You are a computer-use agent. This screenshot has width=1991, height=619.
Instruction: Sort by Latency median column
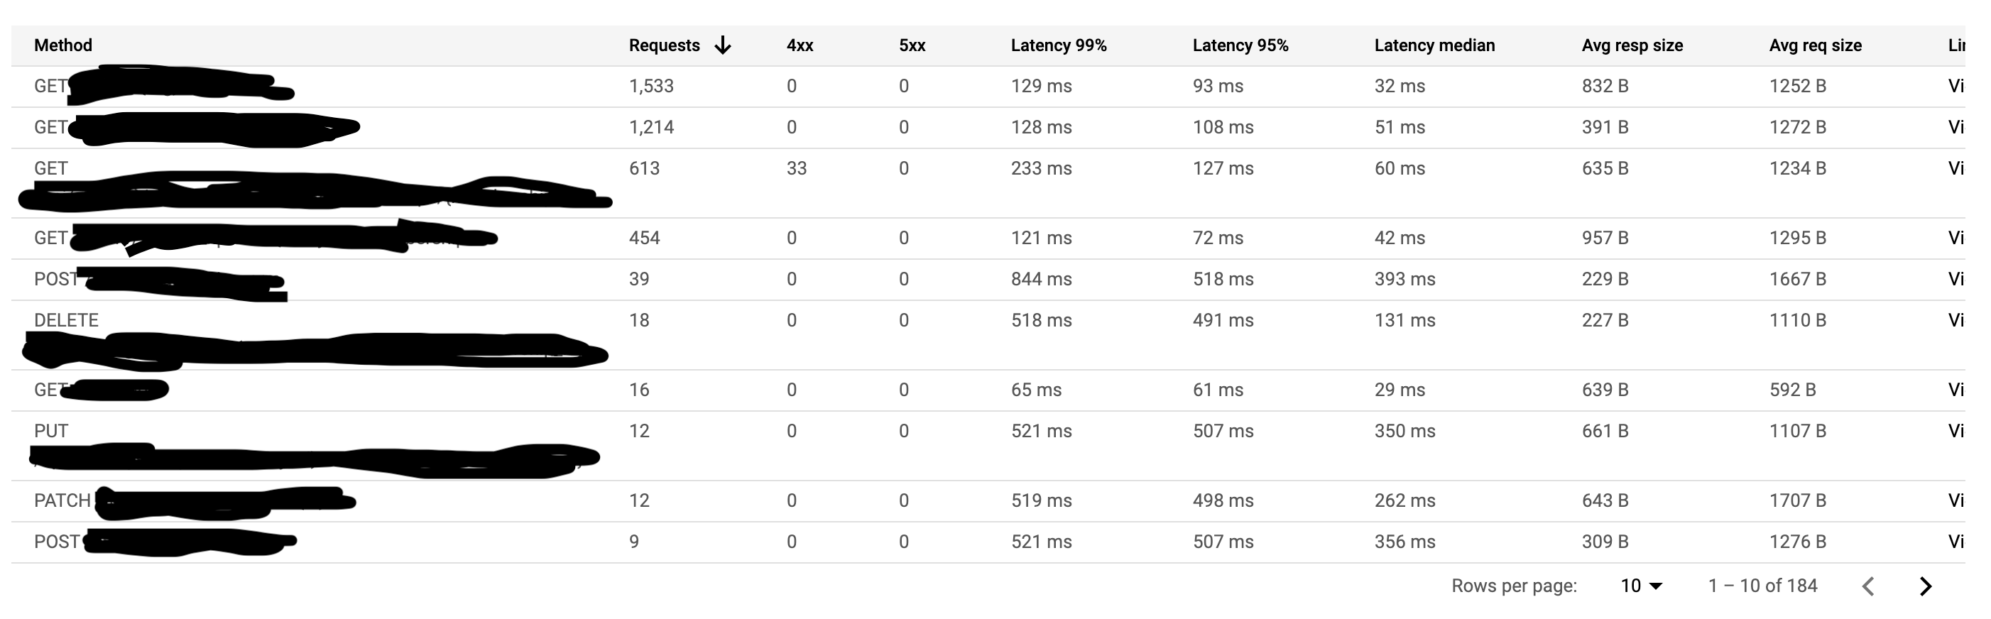click(x=1434, y=45)
